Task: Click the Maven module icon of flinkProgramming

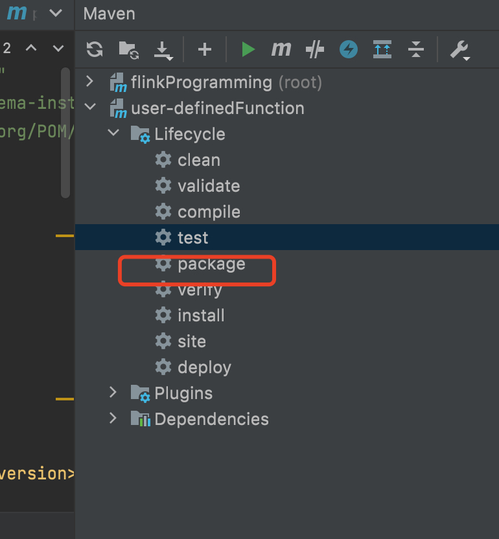Action: [x=119, y=82]
